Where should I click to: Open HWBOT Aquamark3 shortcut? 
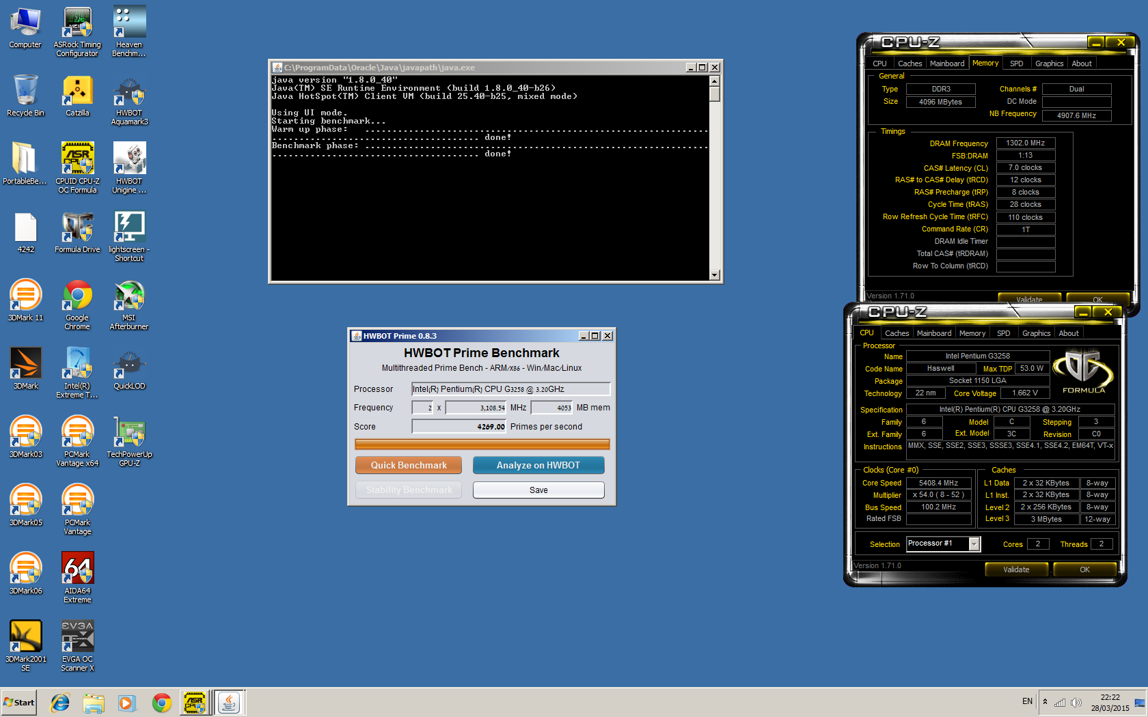pyautogui.click(x=129, y=100)
